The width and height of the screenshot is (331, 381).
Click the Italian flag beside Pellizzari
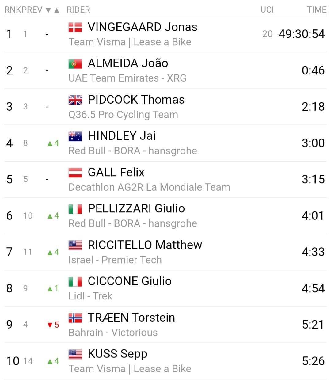pos(75,209)
